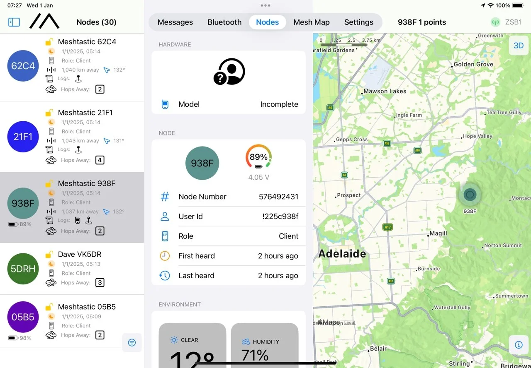Open the Maps Legal link
This screenshot has height=368, width=531.
[x=349, y=323]
